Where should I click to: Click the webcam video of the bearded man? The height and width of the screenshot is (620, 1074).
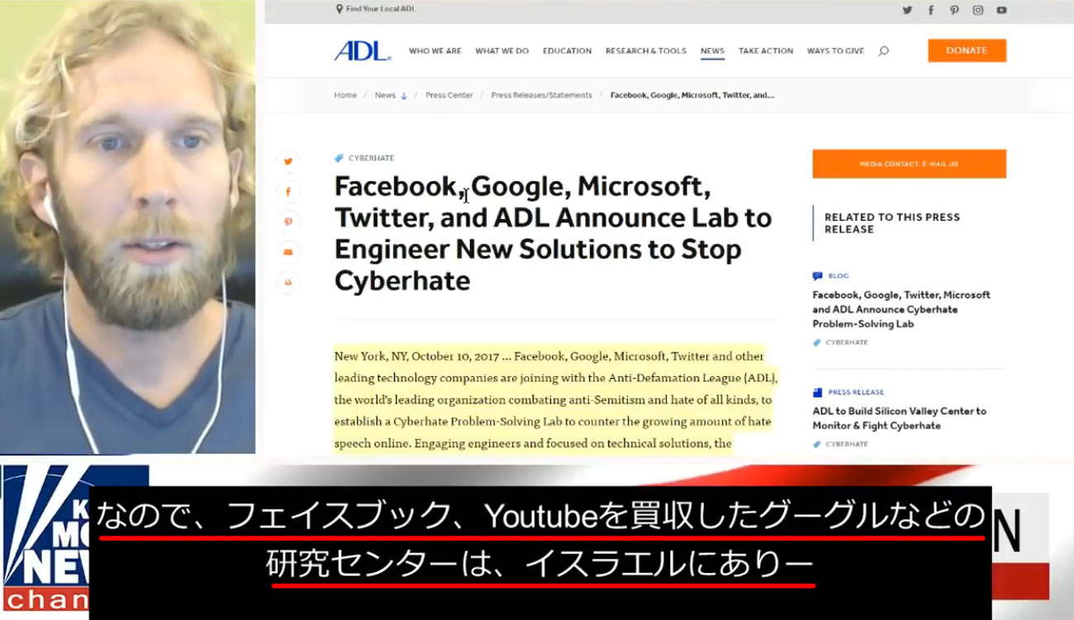(x=128, y=227)
